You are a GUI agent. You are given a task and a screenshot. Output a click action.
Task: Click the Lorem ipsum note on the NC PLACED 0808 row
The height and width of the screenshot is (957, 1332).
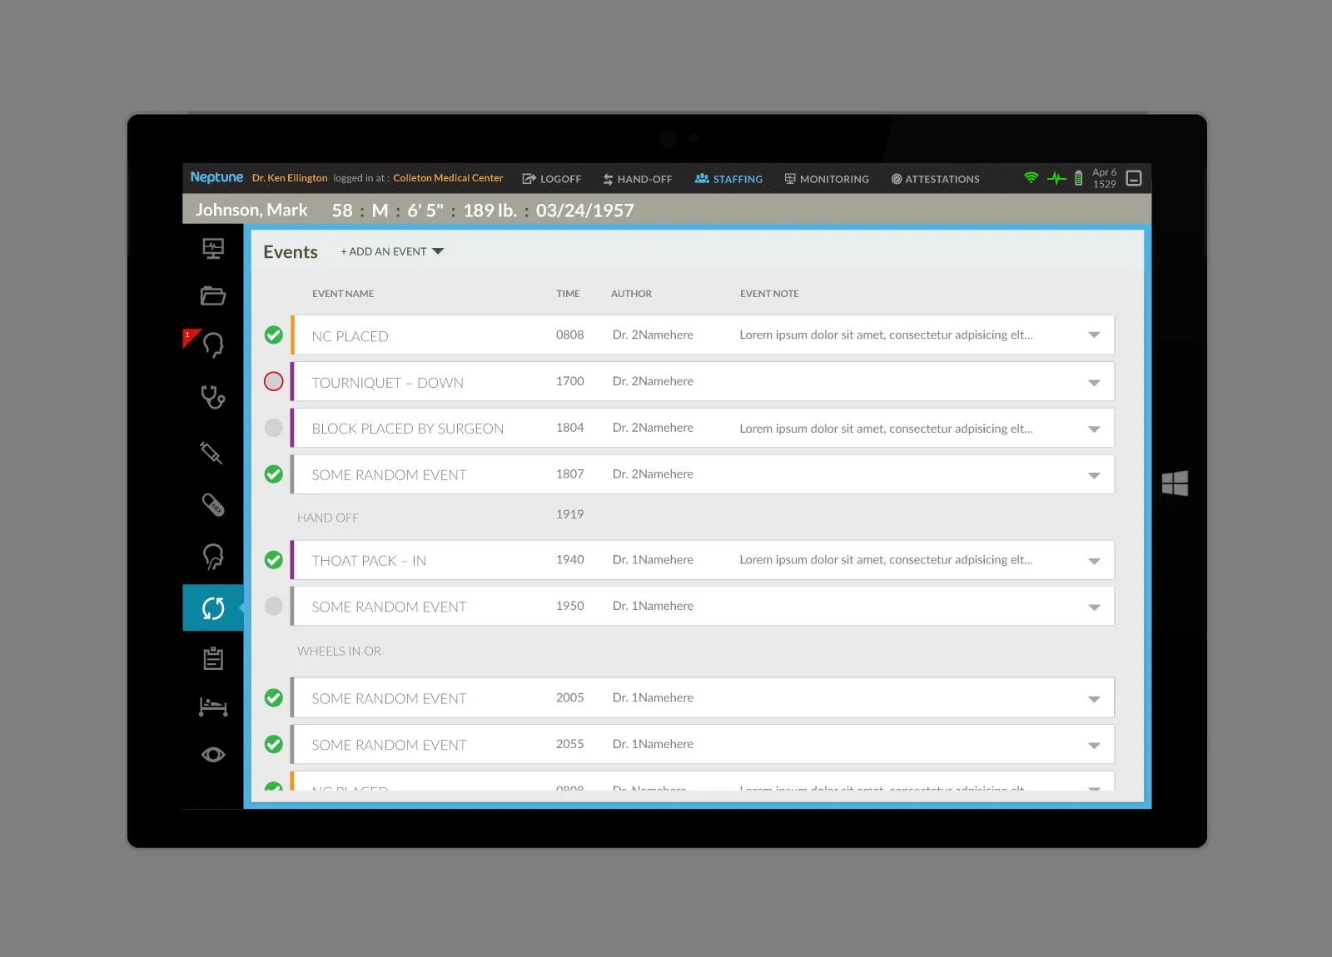pos(886,335)
